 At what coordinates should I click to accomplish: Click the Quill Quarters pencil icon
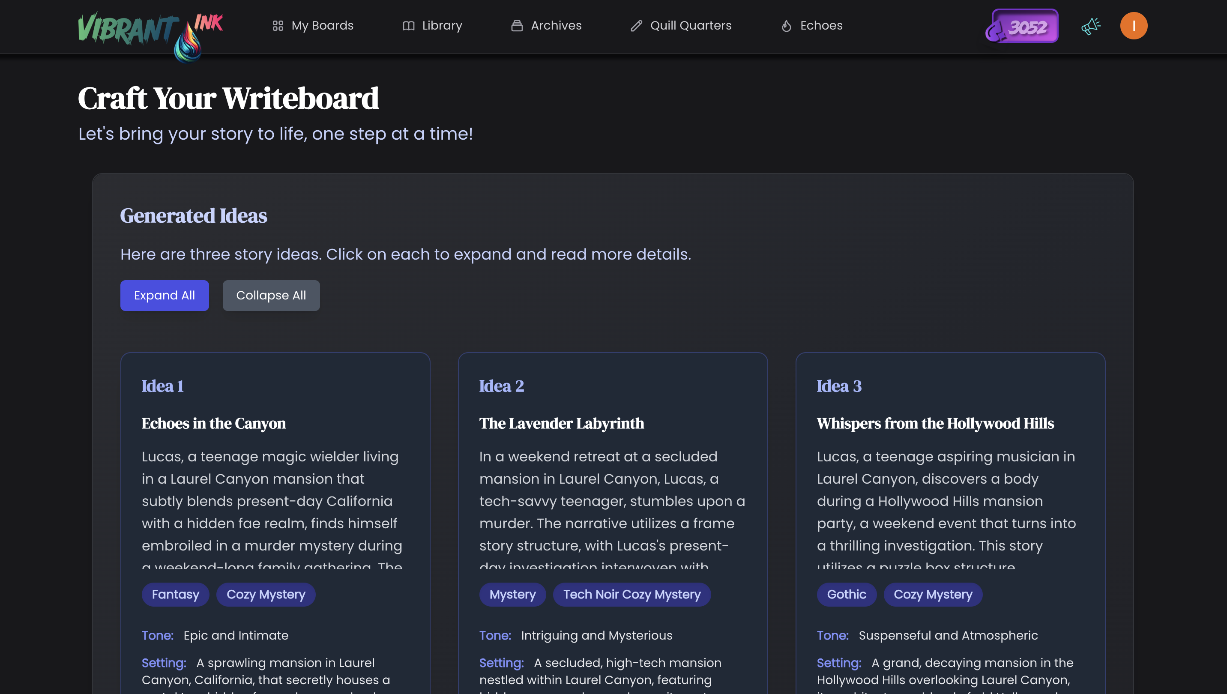click(636, 26)
